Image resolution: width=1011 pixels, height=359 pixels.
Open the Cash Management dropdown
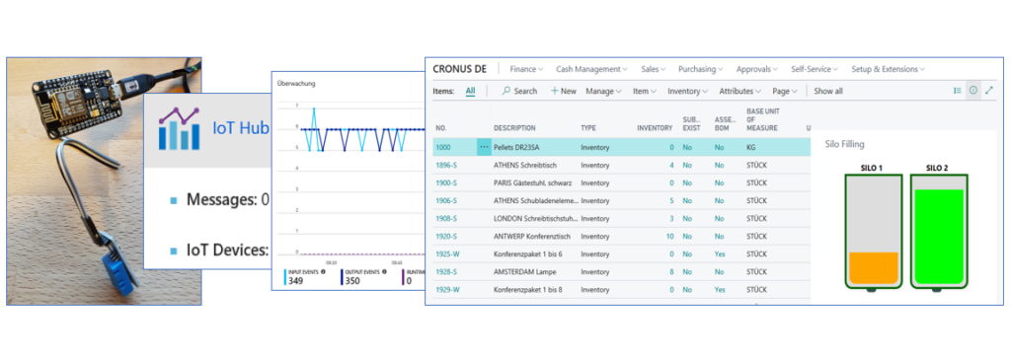coord(591,69)
